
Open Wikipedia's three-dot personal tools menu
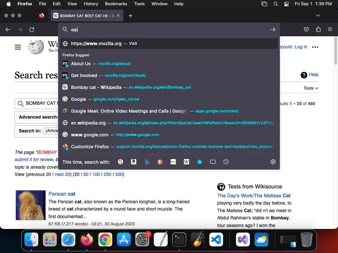tap(315, 47)
